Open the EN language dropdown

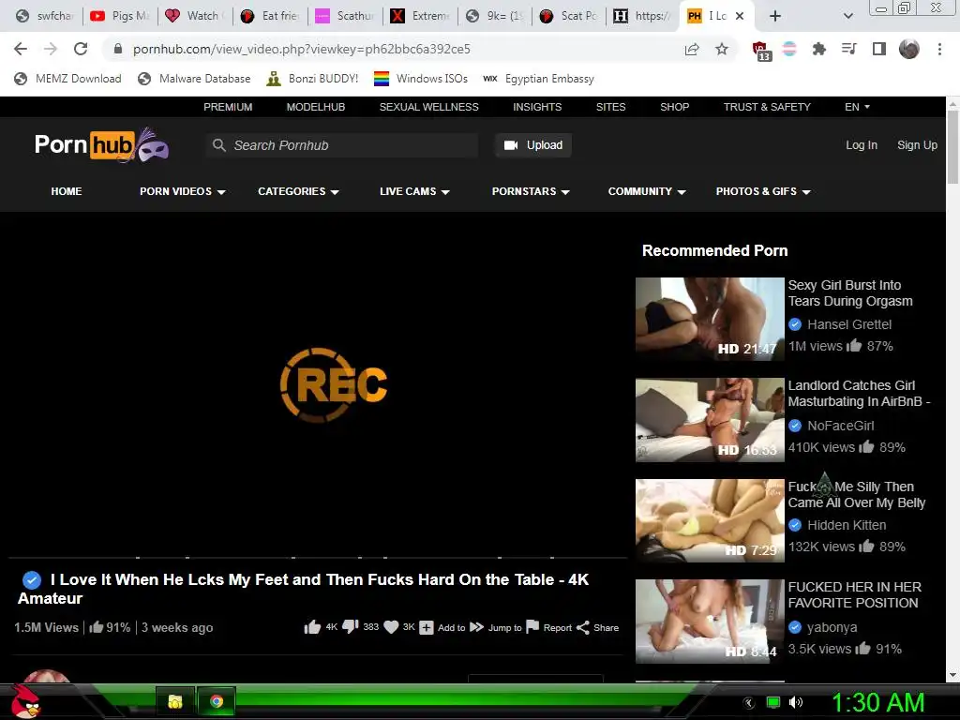[x=857, y=107]
